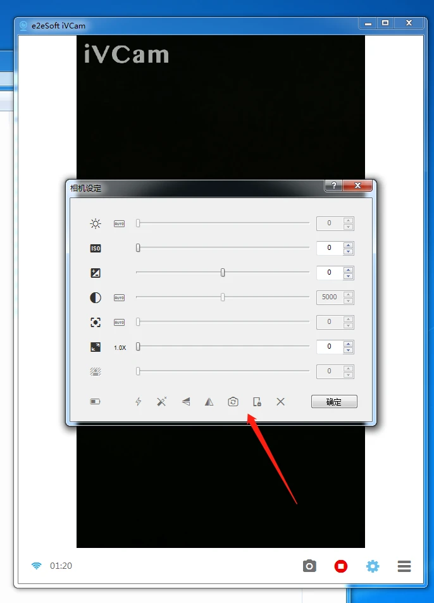Click the 01:20 recording time
The image size is (434, 603).
(x=61, y=566)
